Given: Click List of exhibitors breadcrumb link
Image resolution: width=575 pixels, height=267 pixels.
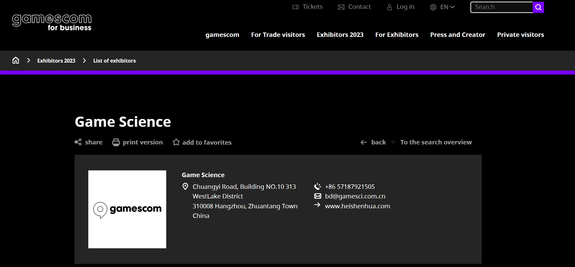Looking at the screenshot, I should pos(115,61).
